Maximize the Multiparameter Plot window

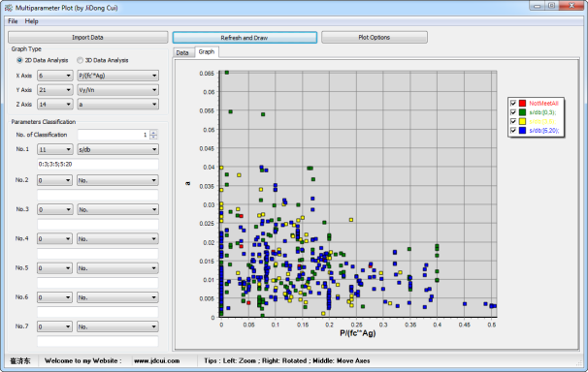[x=552, y=6]
